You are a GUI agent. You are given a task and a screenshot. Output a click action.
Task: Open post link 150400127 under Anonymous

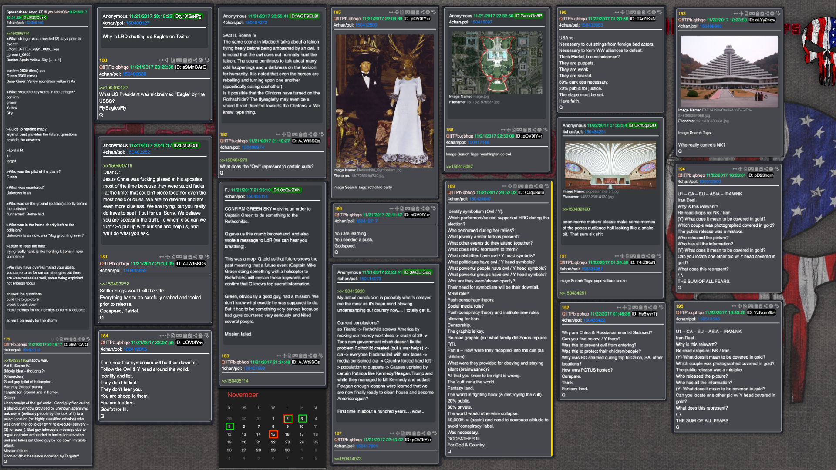pos(138,23)
